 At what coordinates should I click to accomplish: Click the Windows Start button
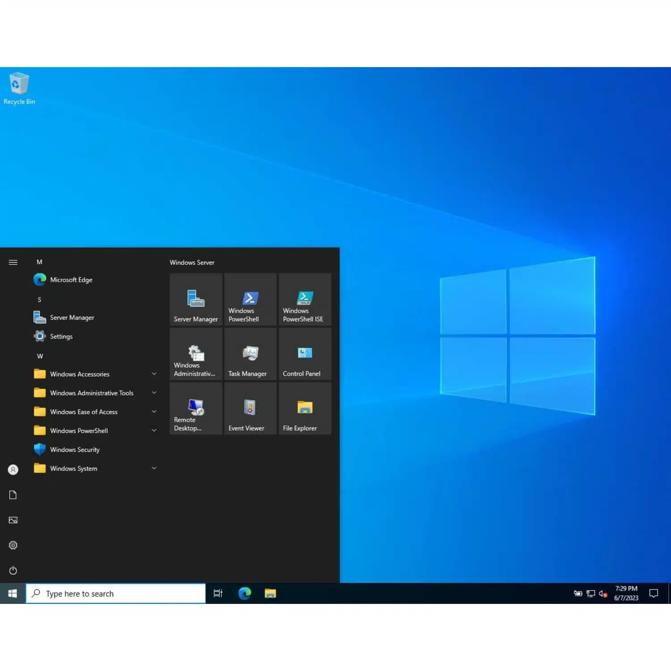[x=13, y=594]
